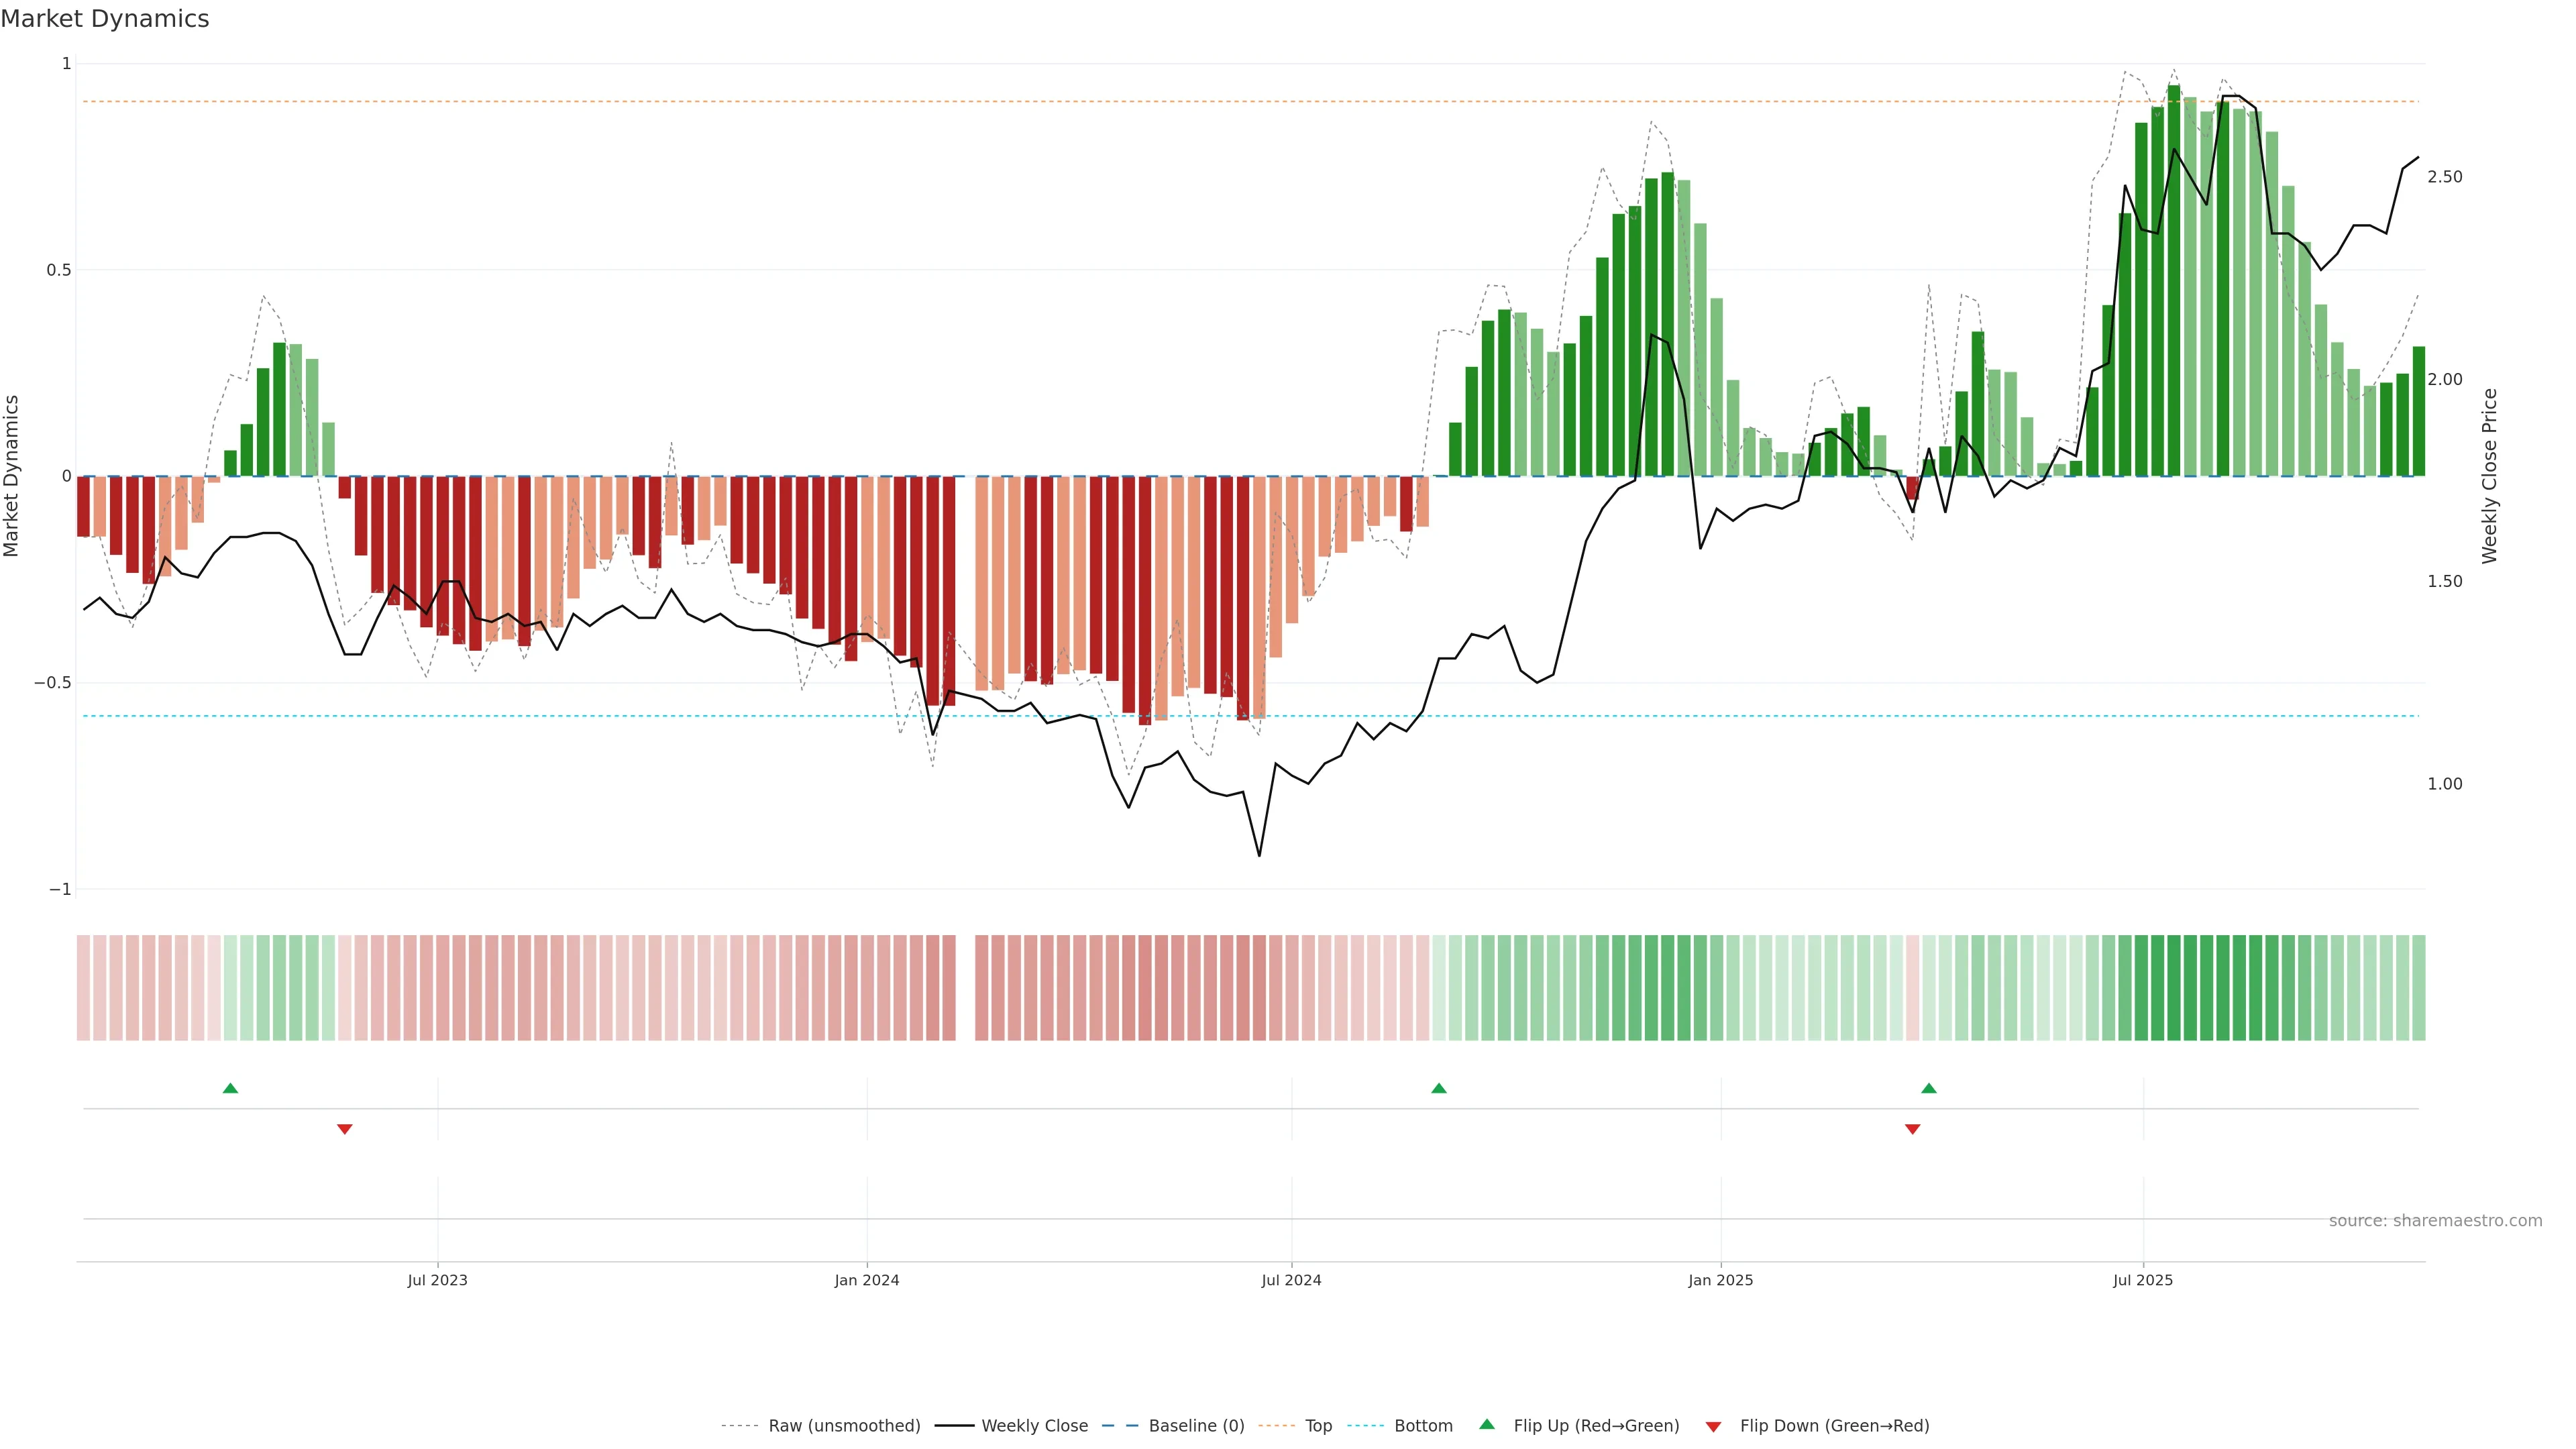Click the Jan 2025 x-axis label
The width and height of the screenshot is (2576, 1449).
(1720, 1280)
